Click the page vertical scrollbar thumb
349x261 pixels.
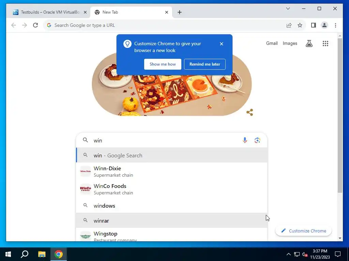pyautogui.click(x=340, y=116)
